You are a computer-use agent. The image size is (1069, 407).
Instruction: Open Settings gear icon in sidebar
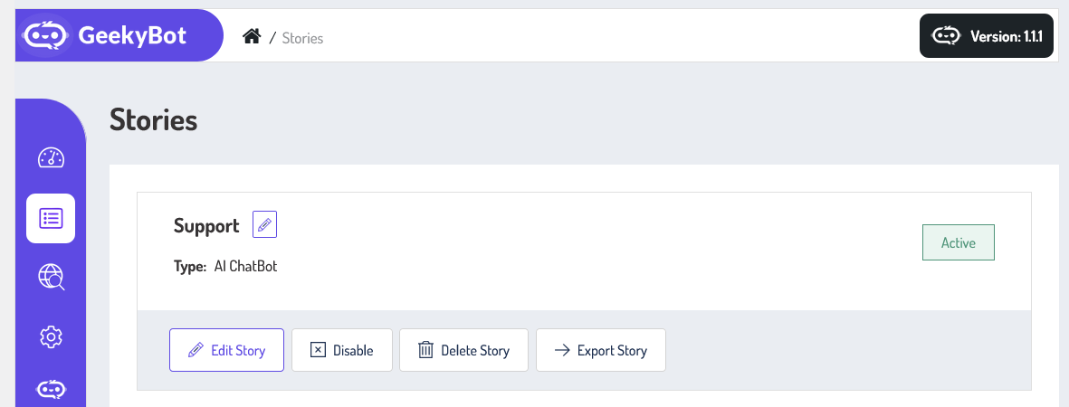pyautogui.click(x=51, y=337)
